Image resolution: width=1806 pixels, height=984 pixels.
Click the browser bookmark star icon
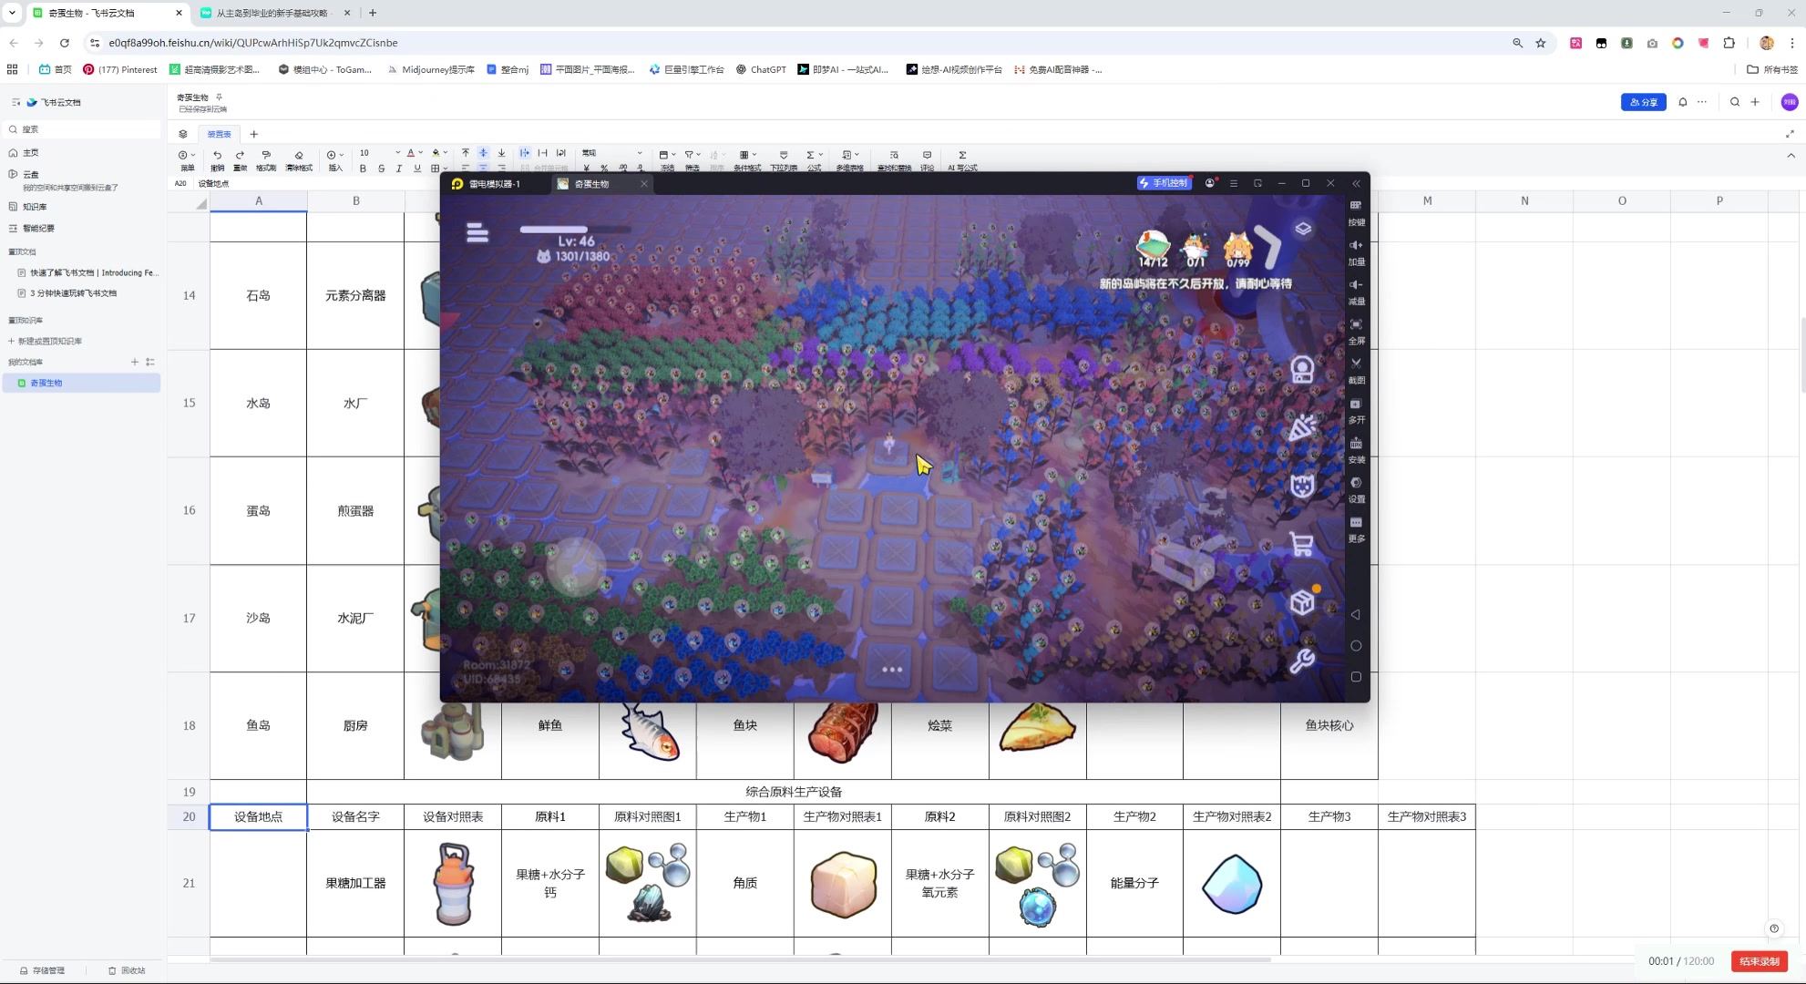click(1541, 43)
